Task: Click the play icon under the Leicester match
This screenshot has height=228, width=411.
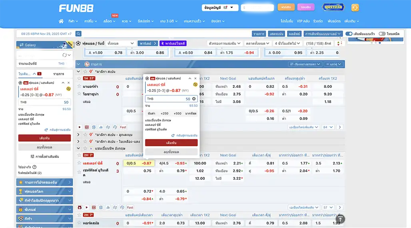Action: [86, 207]
